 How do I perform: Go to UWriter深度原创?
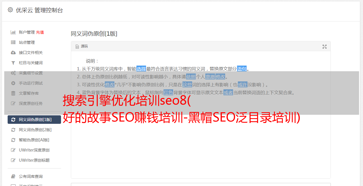pos(34,150)
